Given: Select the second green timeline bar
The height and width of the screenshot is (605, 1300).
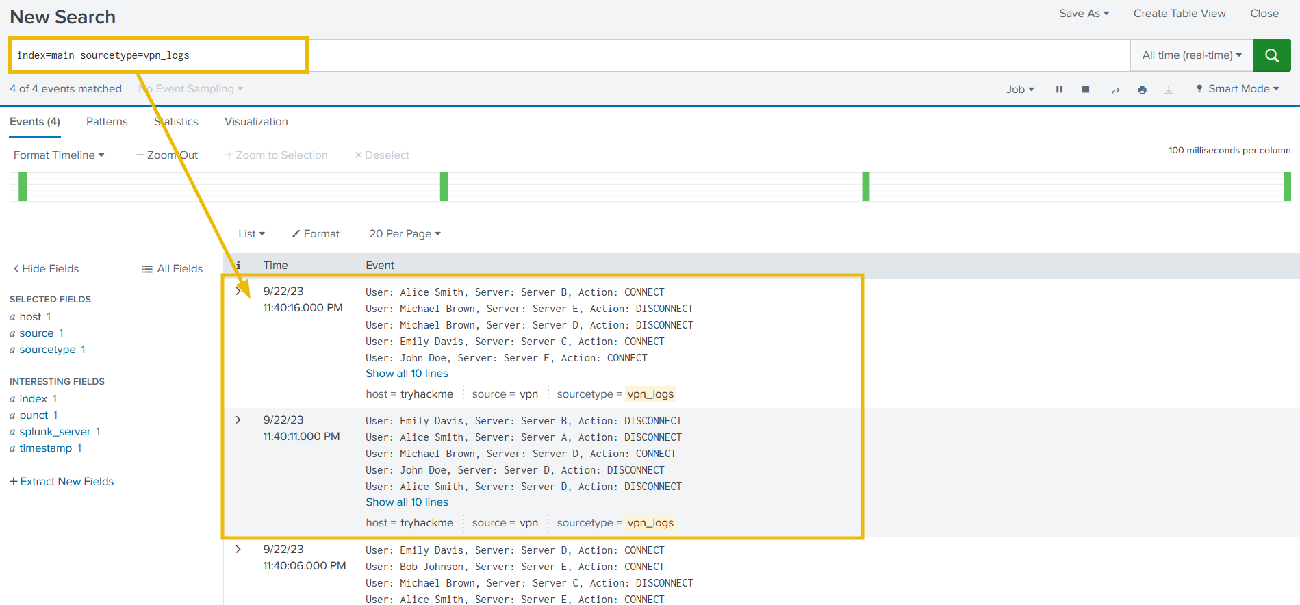Looking at the screenshot, I should click(x=444, y=187).
